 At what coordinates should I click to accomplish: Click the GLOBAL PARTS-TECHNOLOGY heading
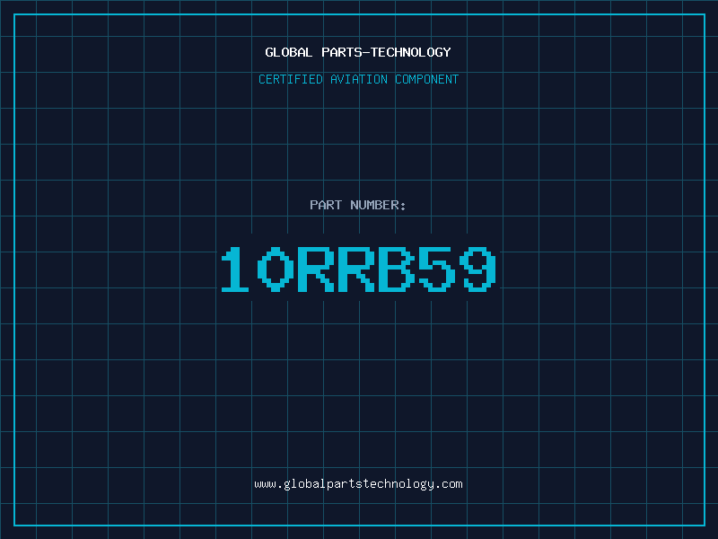tap(358, 52)
